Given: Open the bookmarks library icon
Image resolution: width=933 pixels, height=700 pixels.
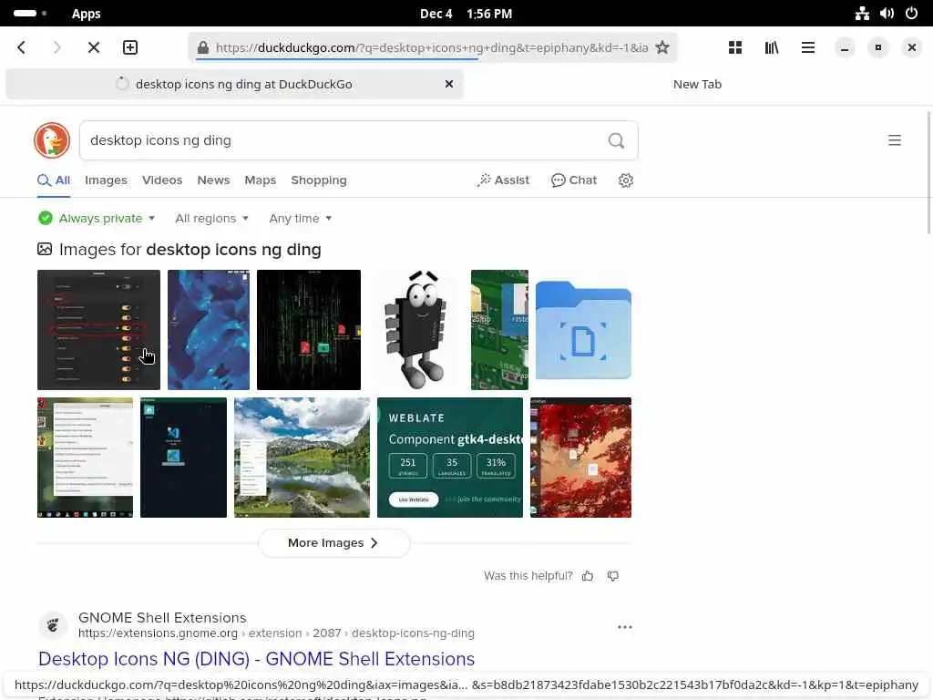Looking at the screenshot, I should tap(772, 47).
